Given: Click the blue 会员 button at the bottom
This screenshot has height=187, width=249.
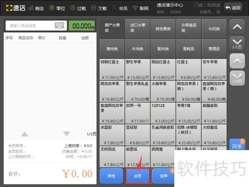Looking at the screenshot, I should [137, 176].
